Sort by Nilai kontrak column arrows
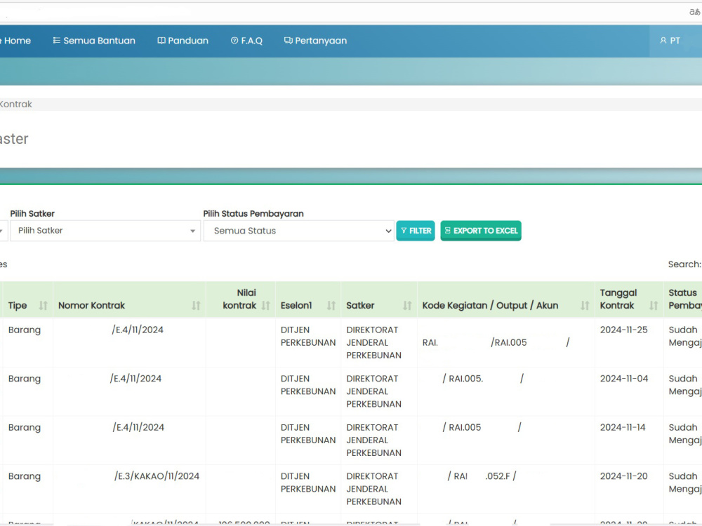Image resolution: width=702 pixels, height=526 pixels. pos(265,306)
